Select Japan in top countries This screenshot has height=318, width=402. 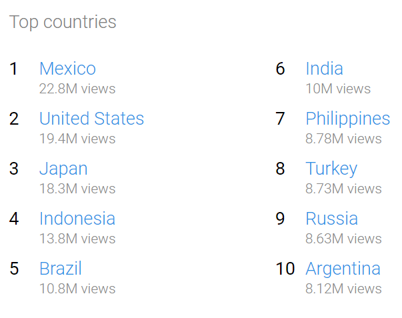click(x=63, y=169)
